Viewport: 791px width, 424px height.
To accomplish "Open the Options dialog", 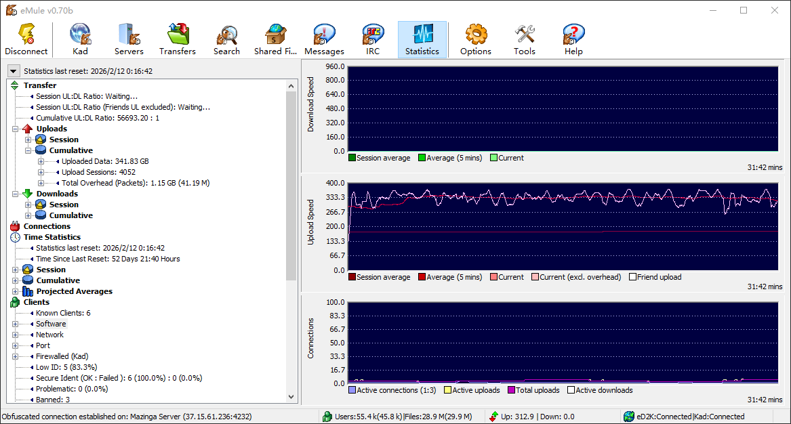I will click(x=476, y=39).
